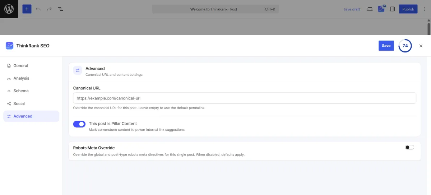
Task: Click the ThinkRank SEO panel title
Action: pos(33,46)
